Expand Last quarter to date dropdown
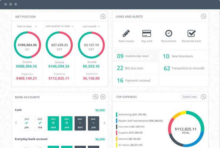Image resolution: width=220 pixels, height=148 pixels. pyautogui.click(x=59, y=26)
